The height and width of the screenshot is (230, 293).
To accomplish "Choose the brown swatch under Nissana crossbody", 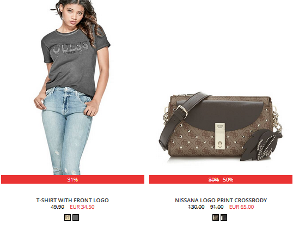I will pos(216,217).
